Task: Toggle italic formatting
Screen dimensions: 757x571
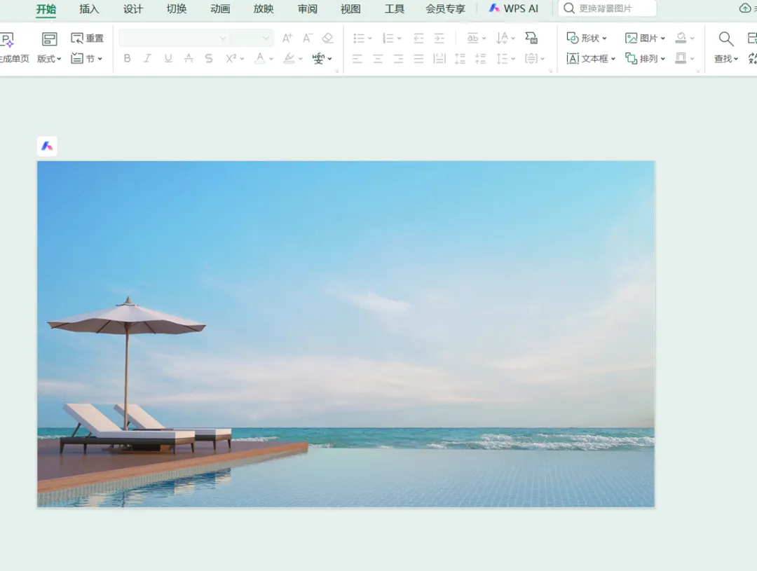Action: click(x=147, y=58)
